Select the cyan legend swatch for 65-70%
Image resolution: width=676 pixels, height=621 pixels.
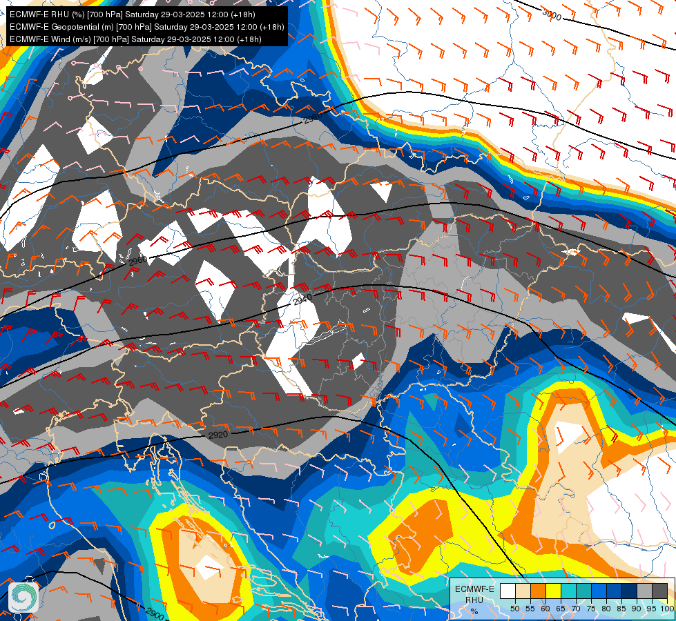point(569,591)
